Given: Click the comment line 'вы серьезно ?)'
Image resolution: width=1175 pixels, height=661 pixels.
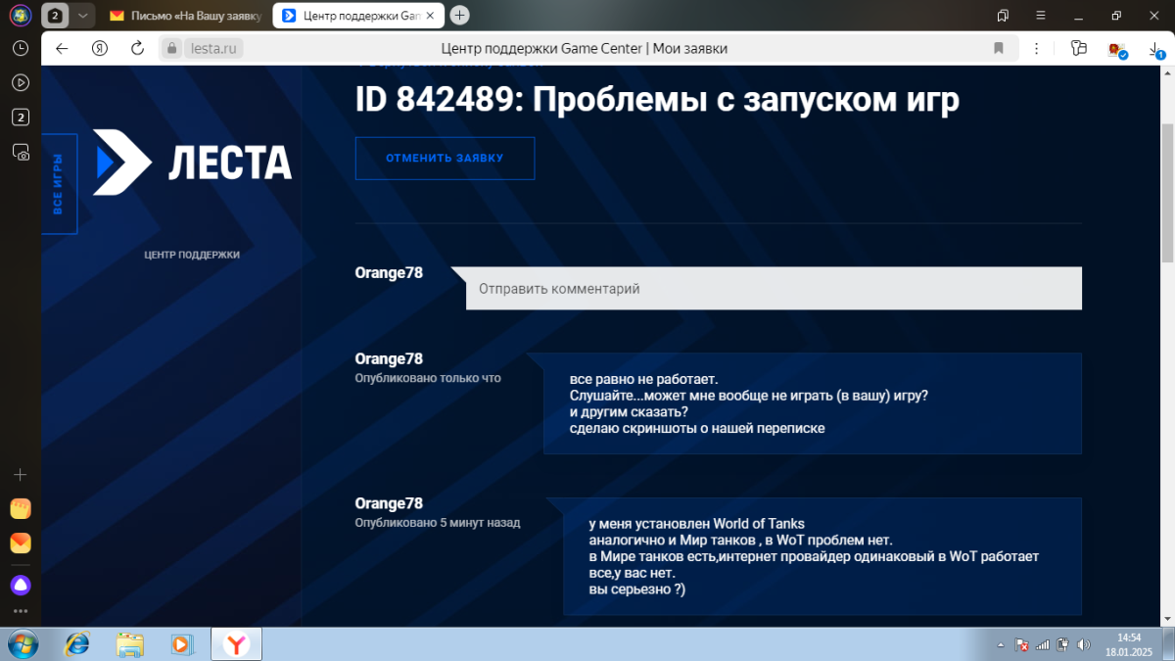Looking at the screenshot, I should [x=637, y=590].
